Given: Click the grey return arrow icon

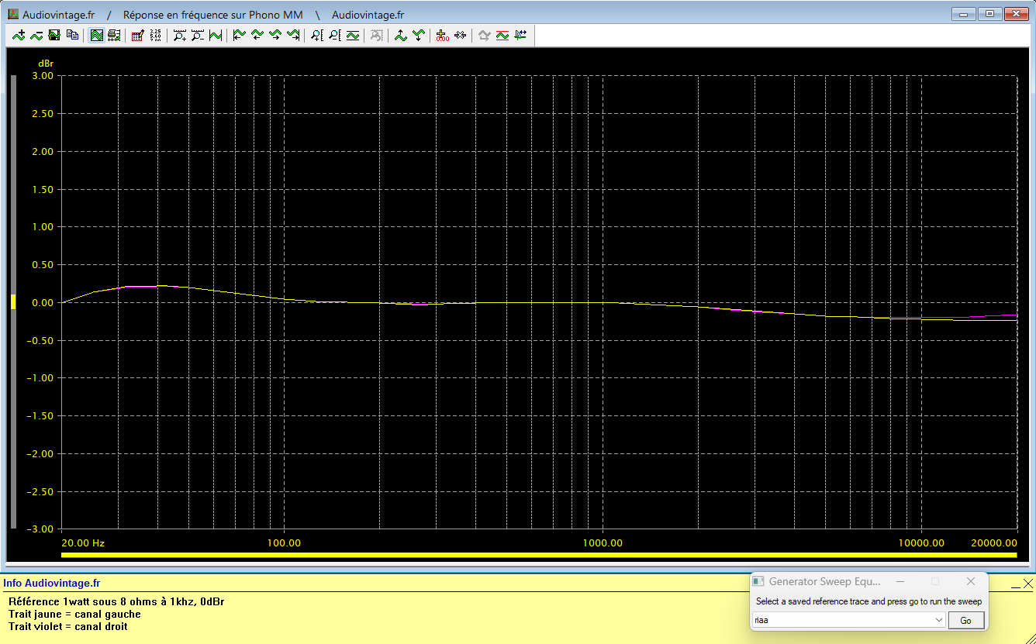Looking at the screenshot, I should coord(485,35).
